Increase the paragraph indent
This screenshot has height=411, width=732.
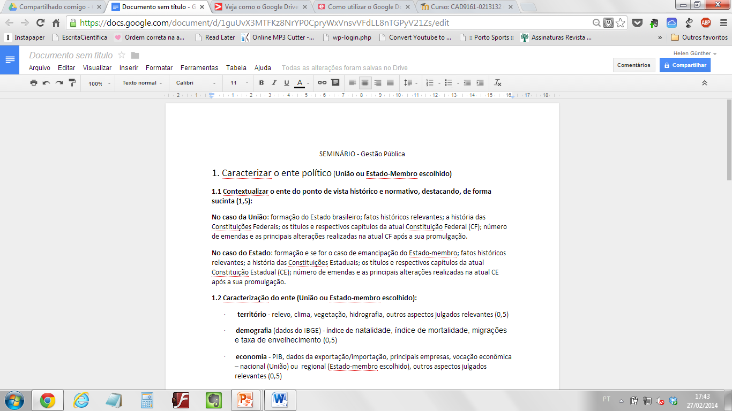pyautogui.click(x=480, y=83)
